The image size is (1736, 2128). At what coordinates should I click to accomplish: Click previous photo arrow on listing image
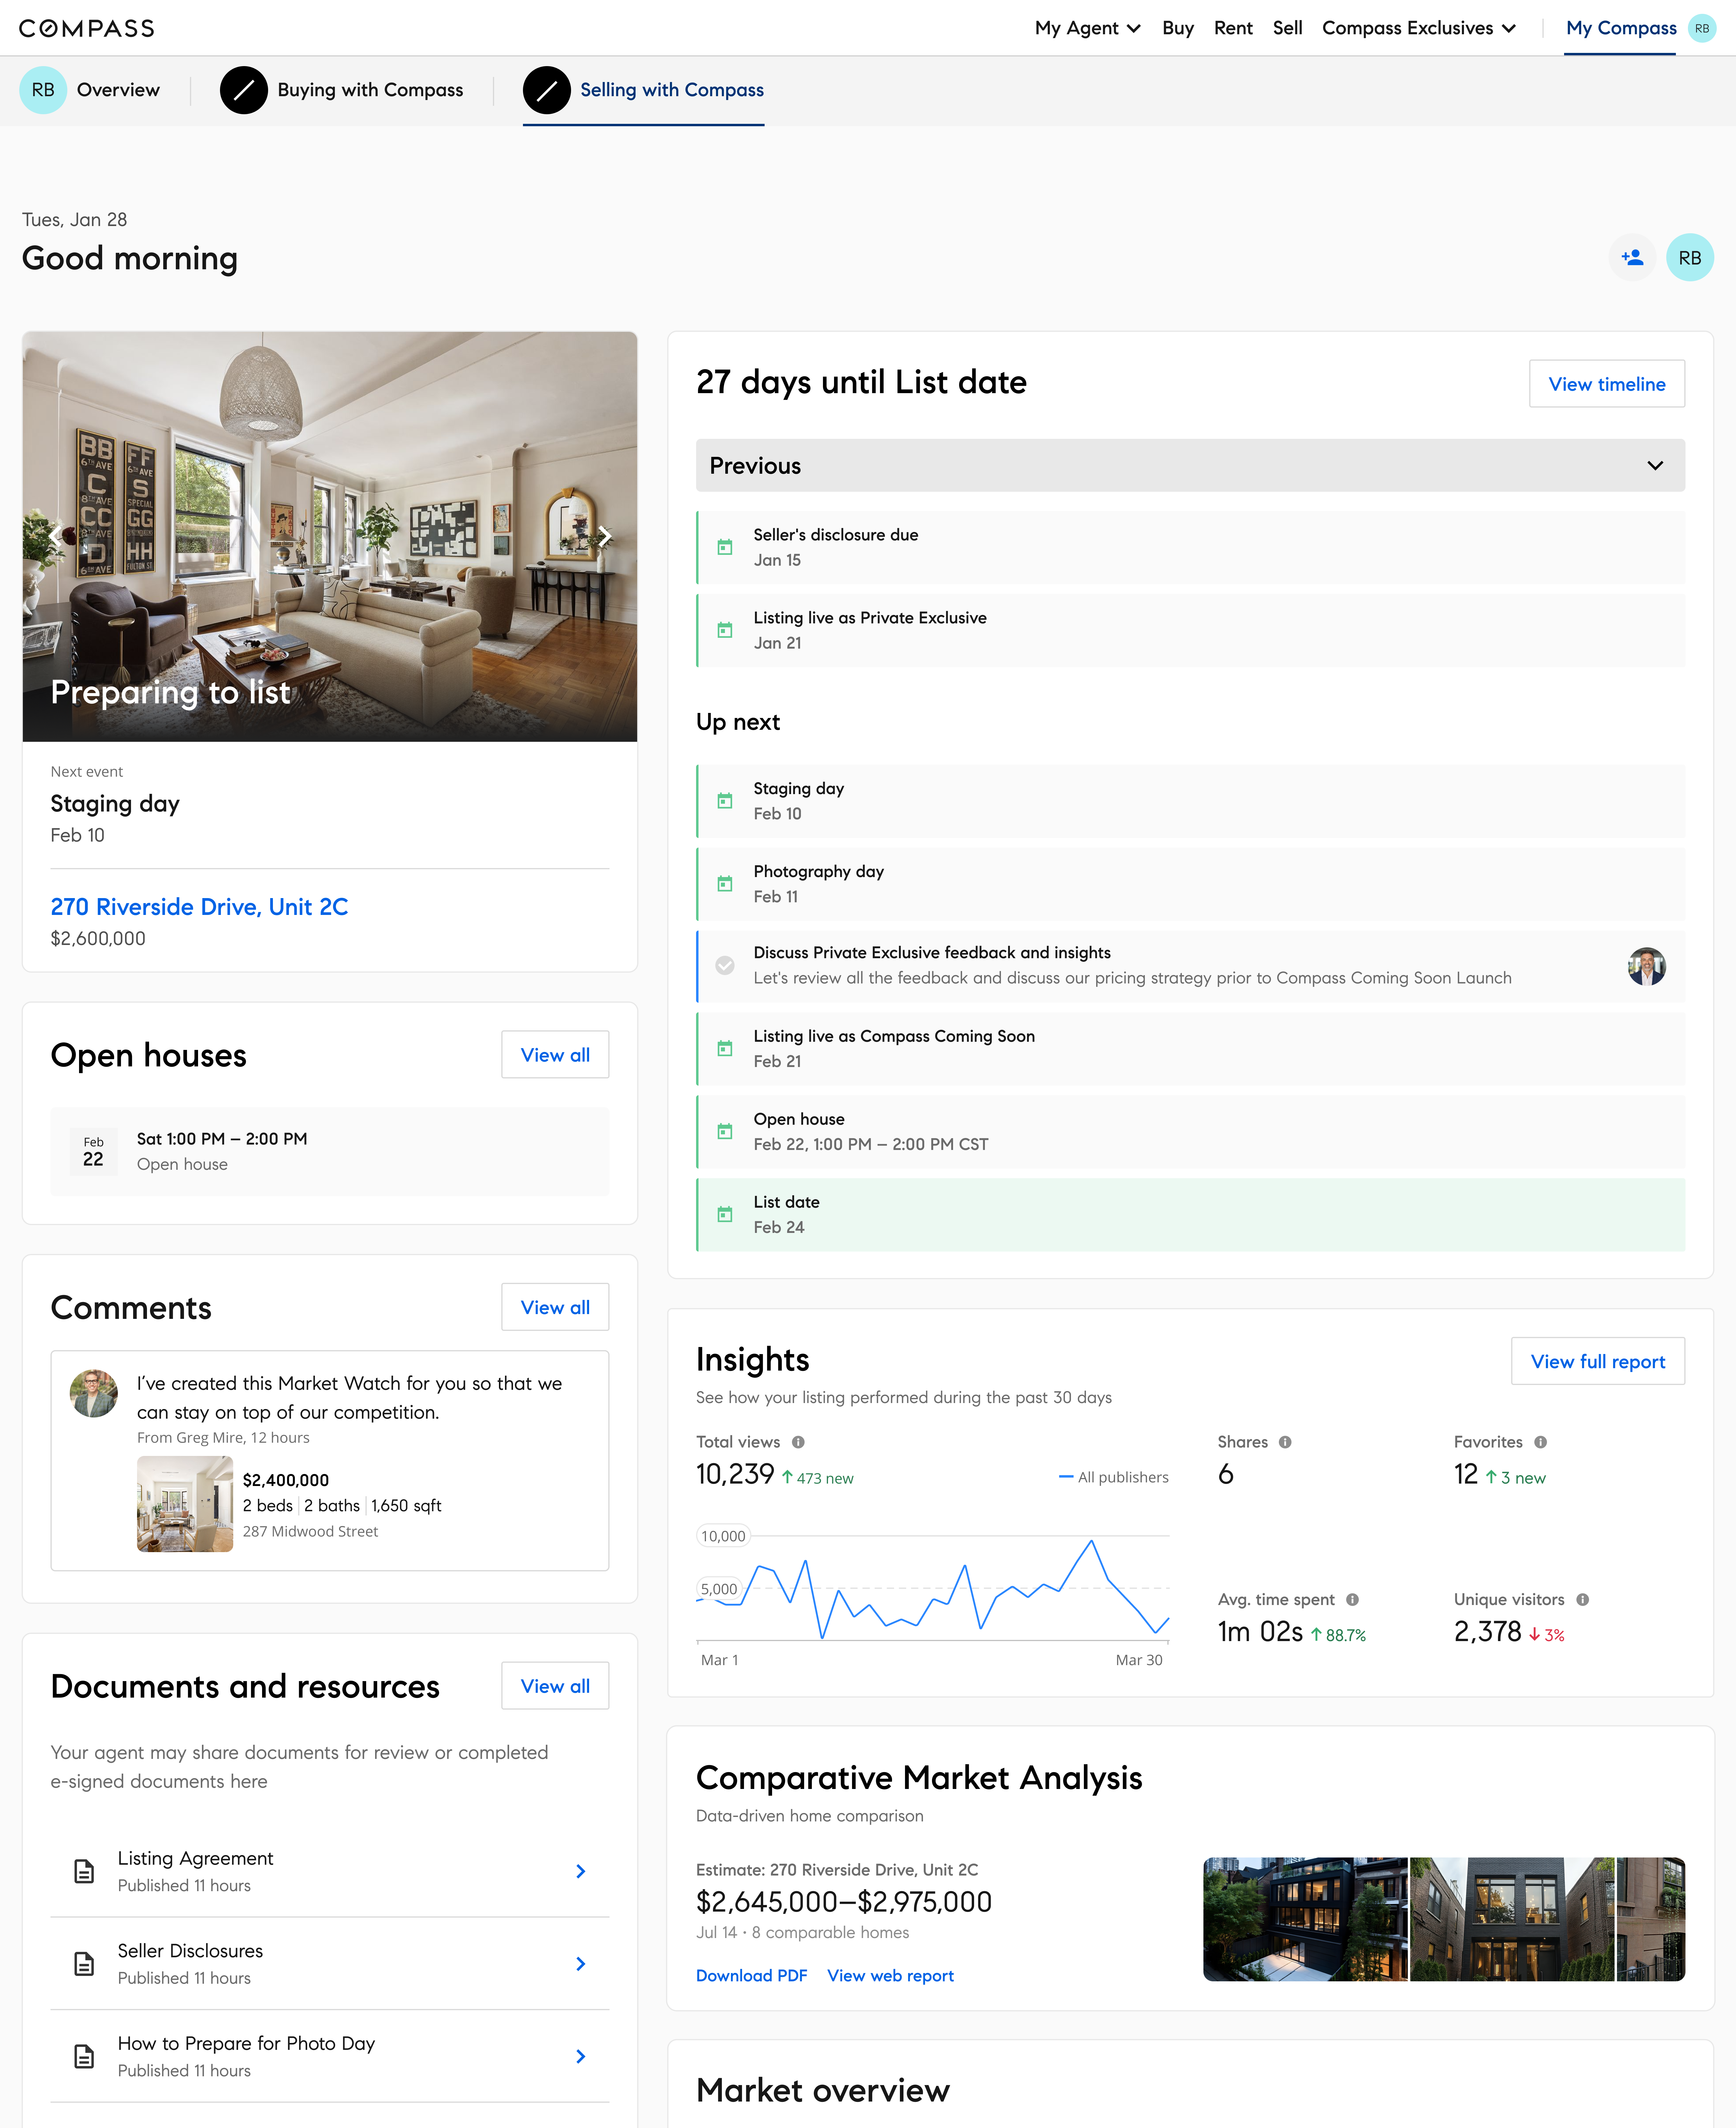click(55, 536)
